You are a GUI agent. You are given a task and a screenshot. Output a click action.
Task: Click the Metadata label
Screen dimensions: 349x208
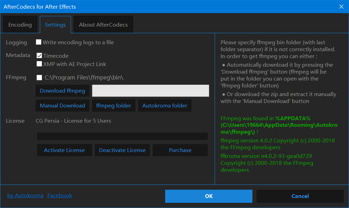(x=18, y=55)
